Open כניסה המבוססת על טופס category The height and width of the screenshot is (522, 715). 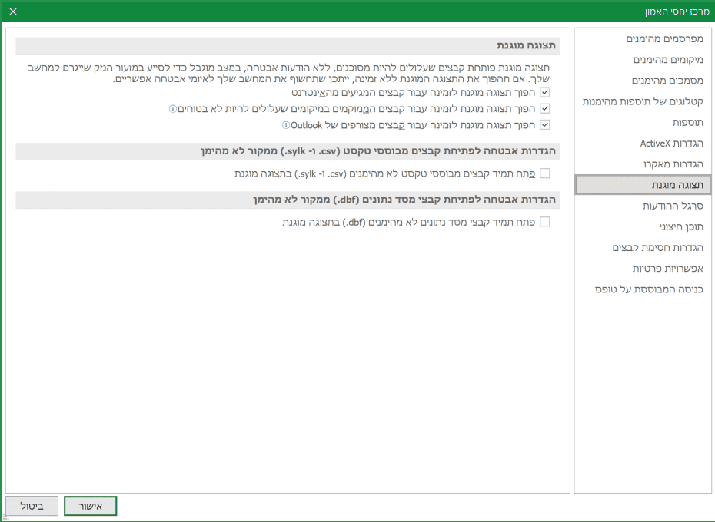(x=643, y=289)
